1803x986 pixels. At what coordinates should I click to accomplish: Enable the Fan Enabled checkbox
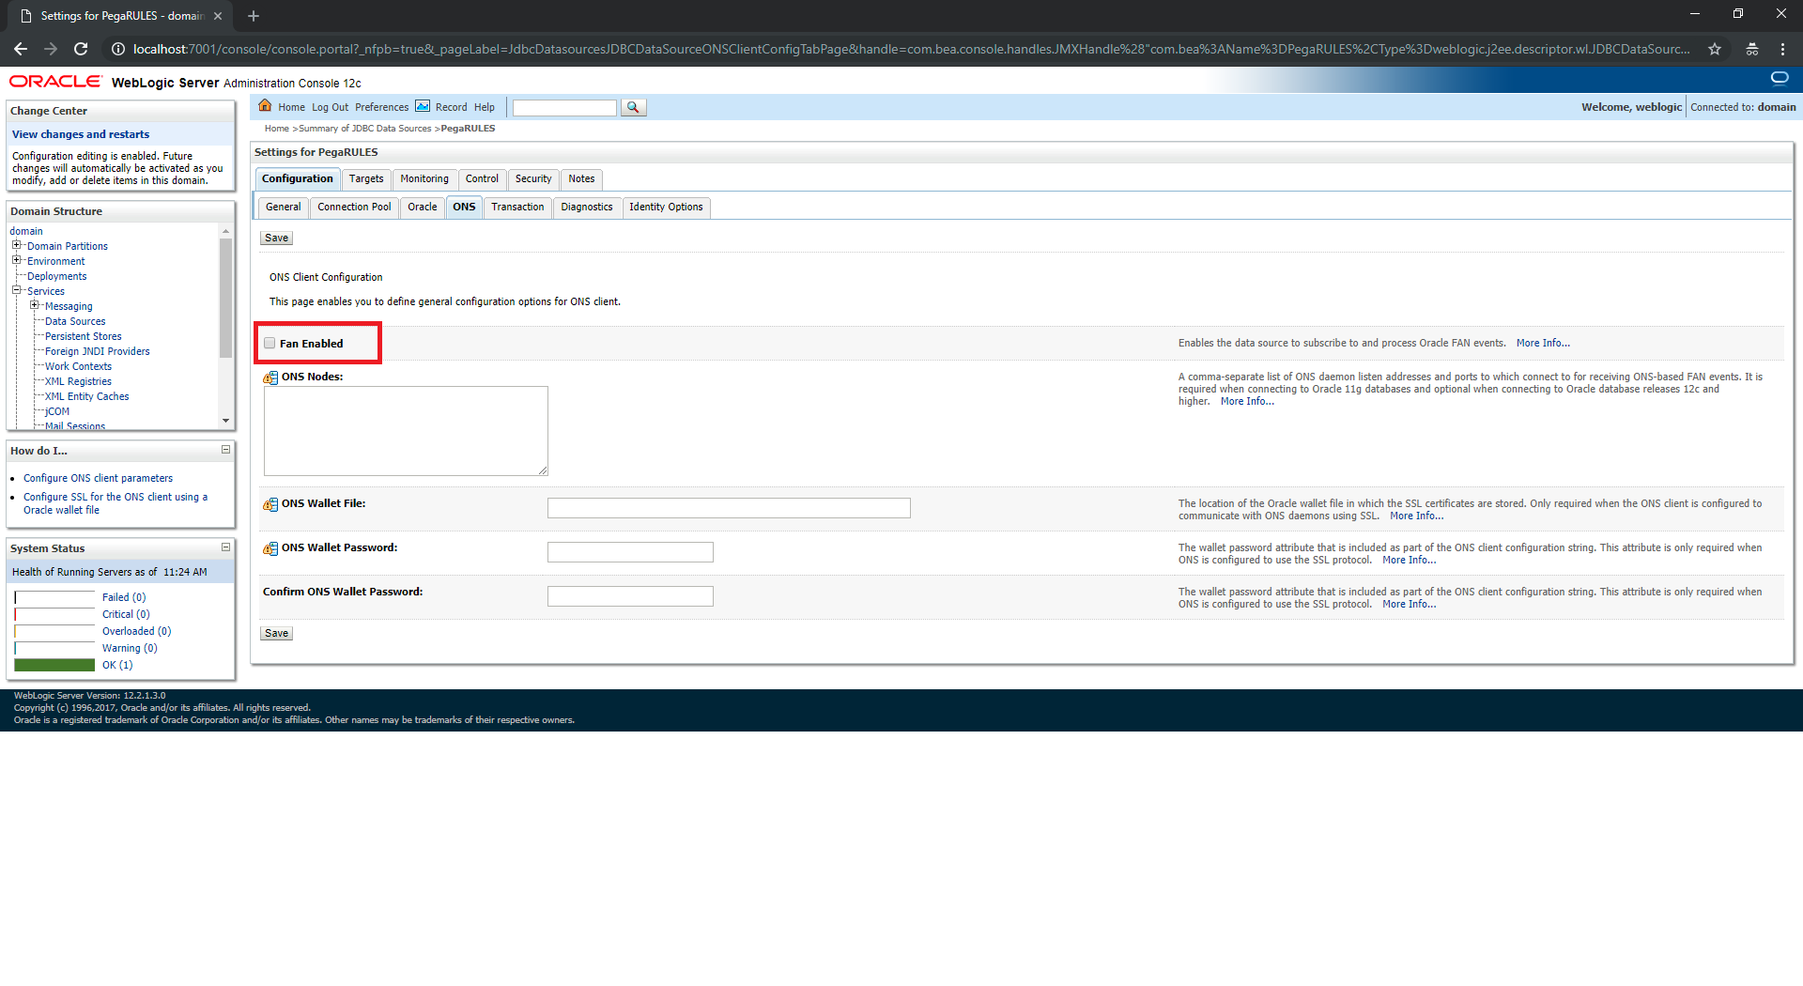270,344
